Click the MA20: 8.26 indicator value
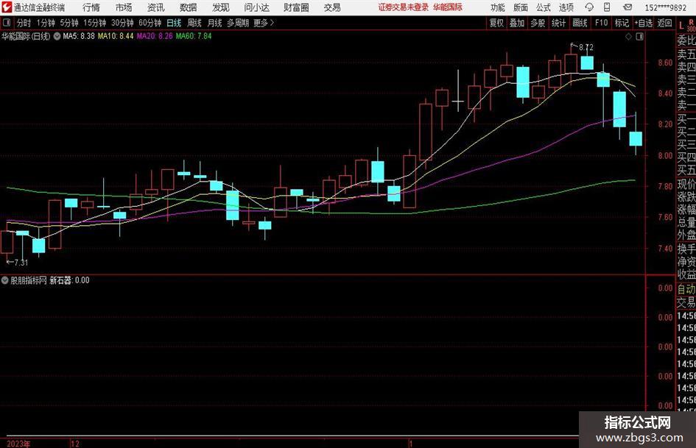 (155, 36)
